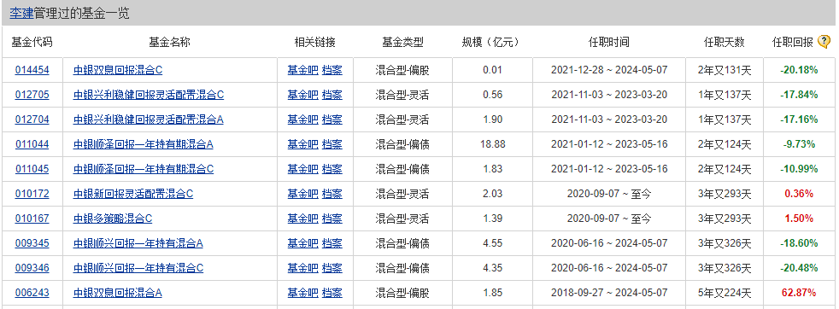The height and width of the screenshot is (309, 839).
Task: Open 基金吧 for fund 009346
Action: click(302, 268)
